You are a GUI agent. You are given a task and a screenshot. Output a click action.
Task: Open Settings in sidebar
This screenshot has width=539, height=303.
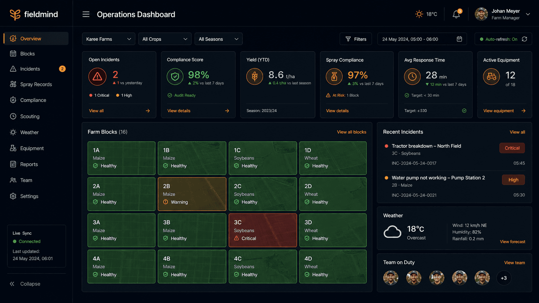tap(36, 196)
